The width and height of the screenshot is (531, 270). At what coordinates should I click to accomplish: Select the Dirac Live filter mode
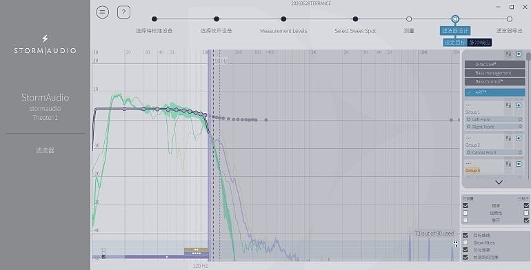494,64
